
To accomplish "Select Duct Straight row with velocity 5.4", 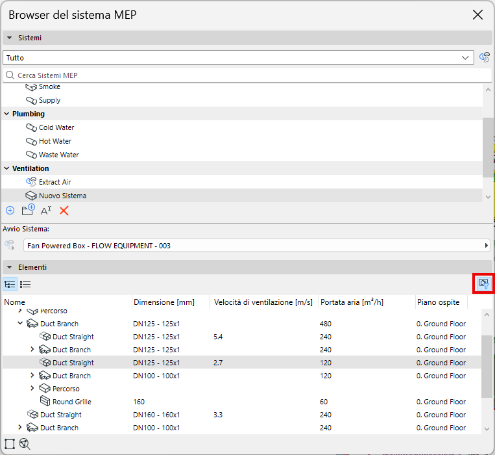I will click(x=242, y=337).
